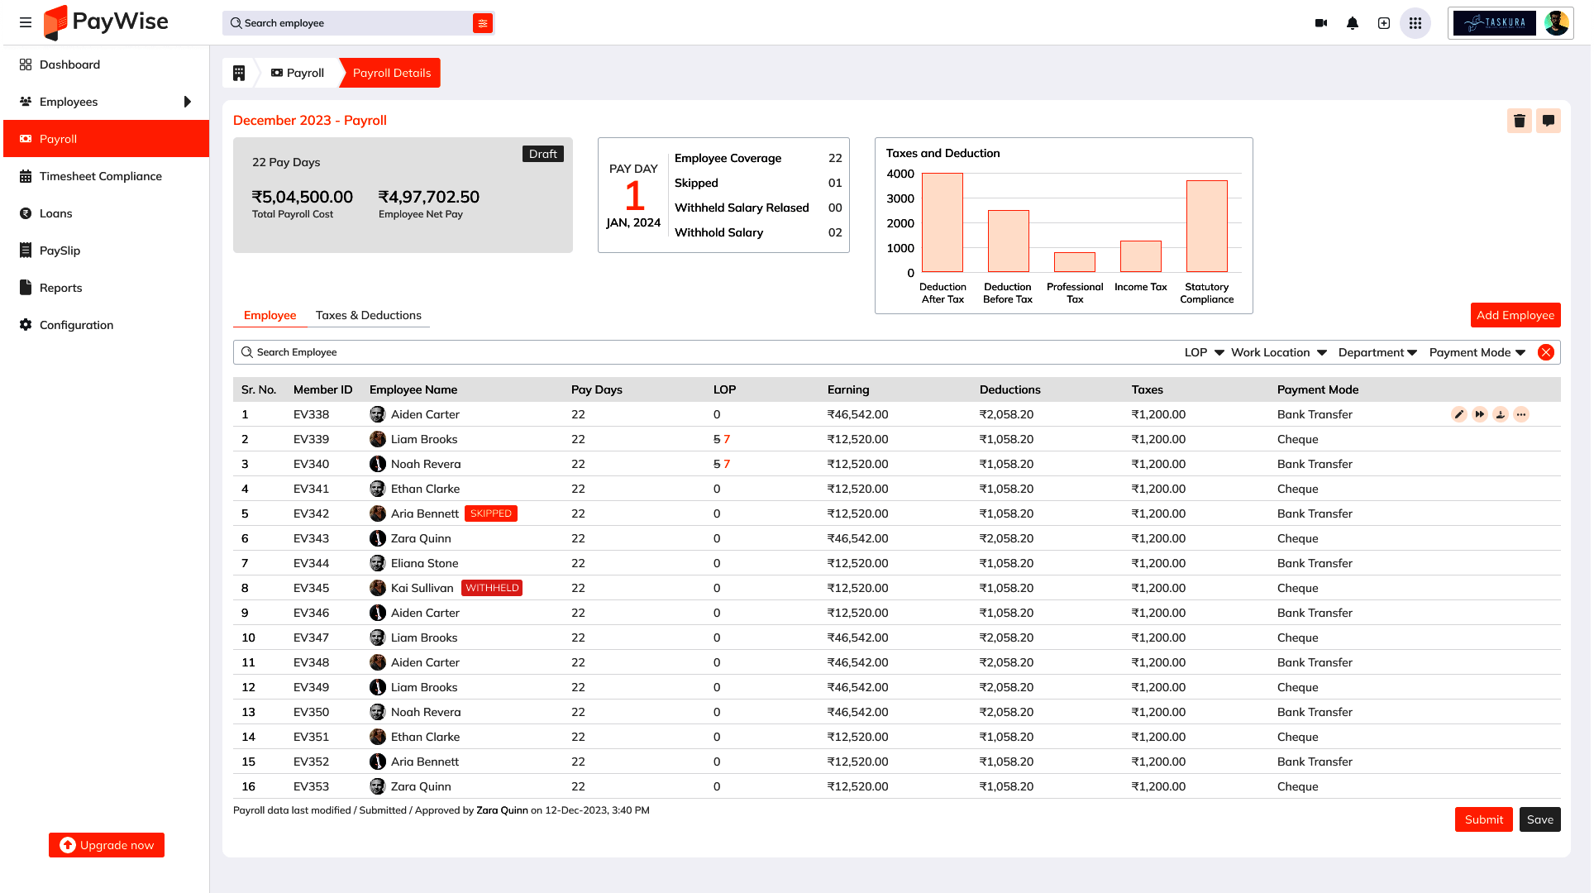This screenshot has width=1594, height=893.
Task: Open the Payment Mode filter dropdown
Action: (x=1477, y=352)
